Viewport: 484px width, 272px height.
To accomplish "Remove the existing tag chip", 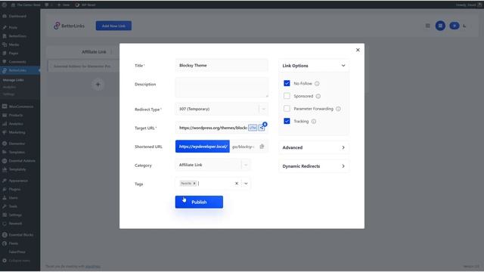I will [194, 184].
